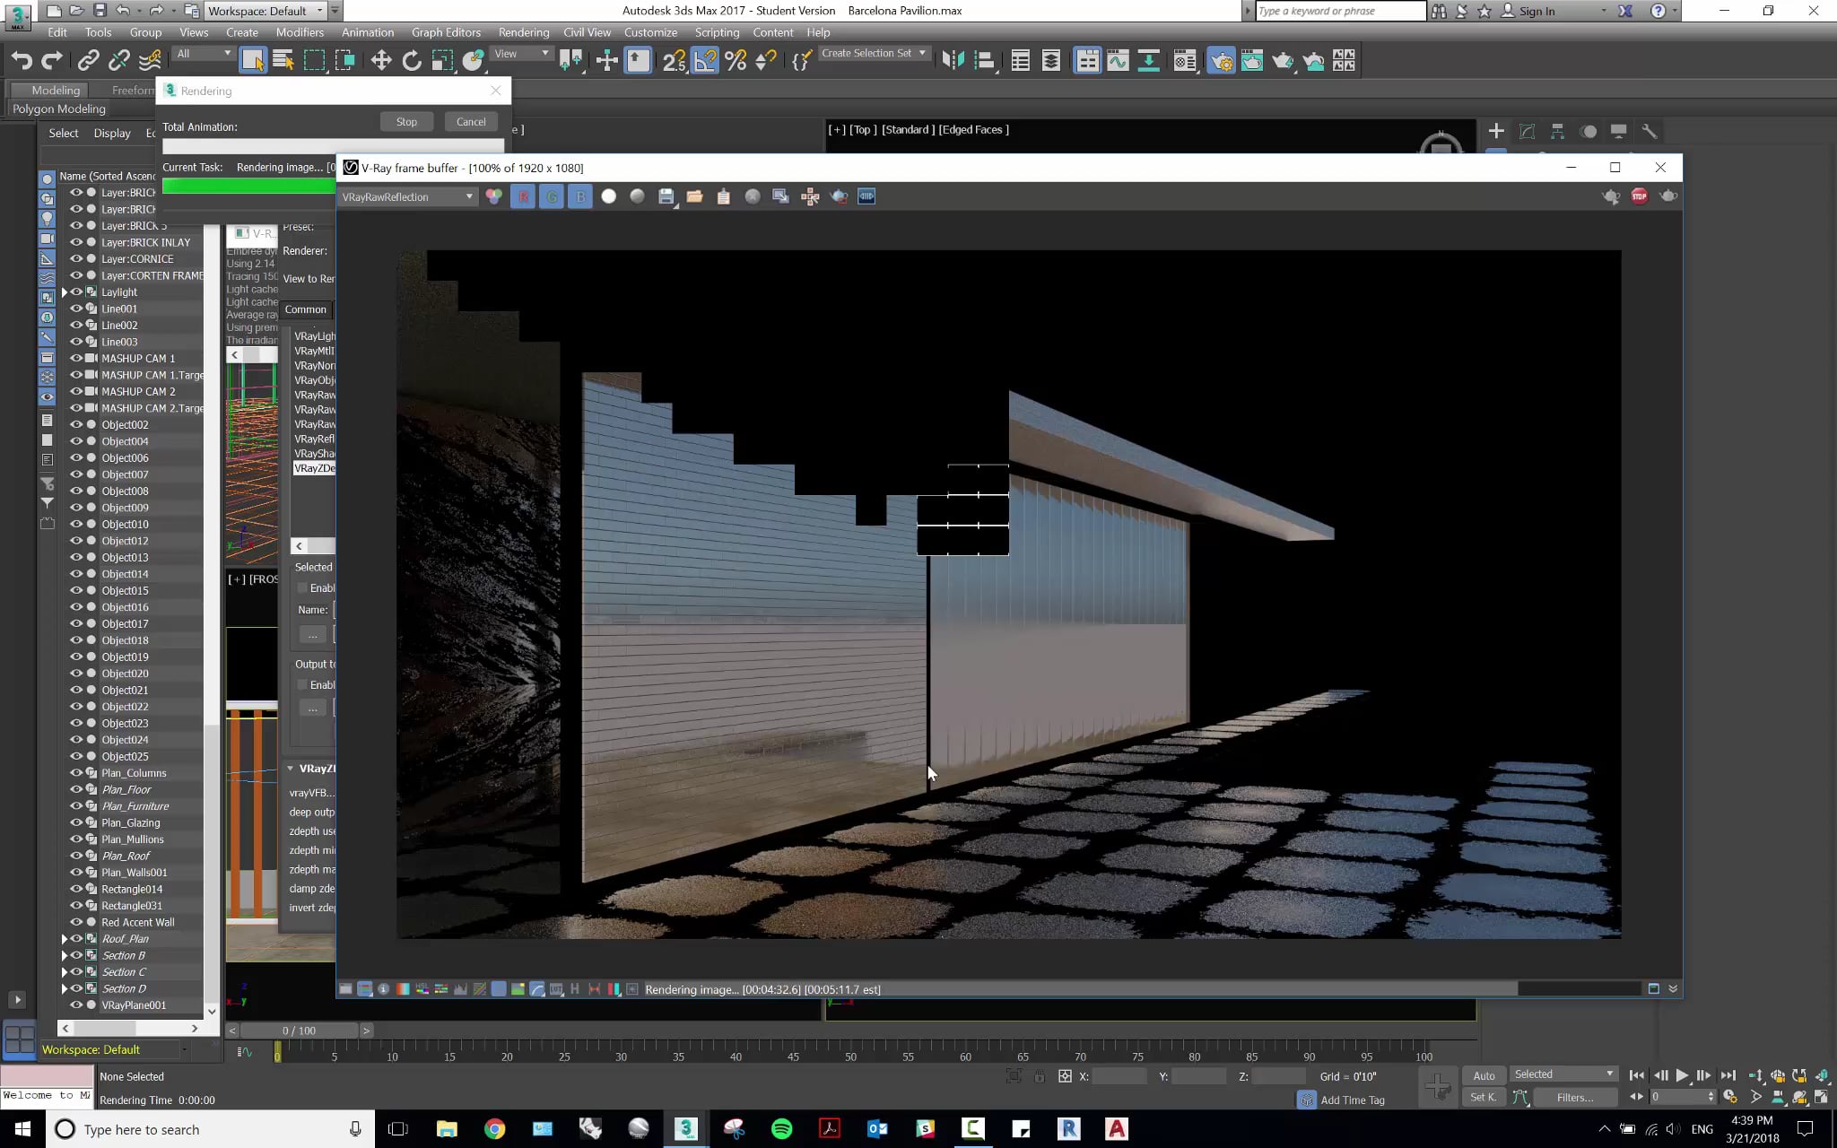Click Cancel in the Rendering dialog

coord(471,122)
